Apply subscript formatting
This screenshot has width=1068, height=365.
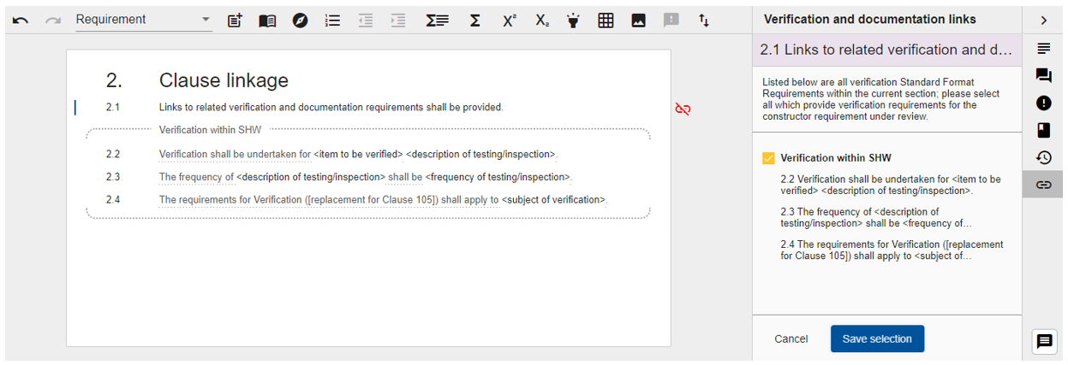[541, 21]
